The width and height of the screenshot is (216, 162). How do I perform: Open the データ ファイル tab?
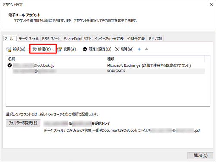pyautogui.click(x=29, y=39)
